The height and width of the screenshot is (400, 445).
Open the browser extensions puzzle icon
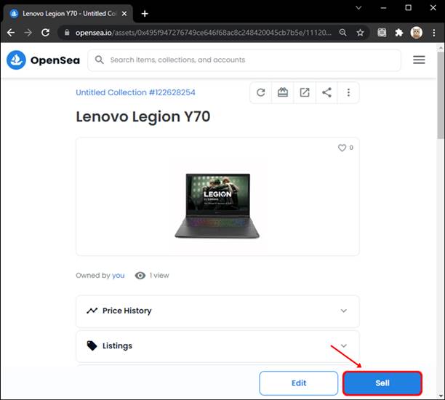point(398,33)
